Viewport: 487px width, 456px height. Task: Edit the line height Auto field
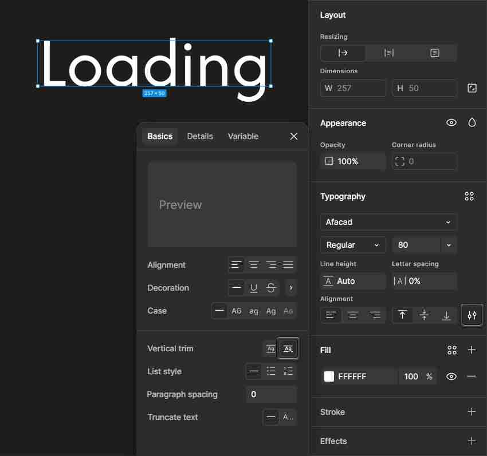pos(353,281)
